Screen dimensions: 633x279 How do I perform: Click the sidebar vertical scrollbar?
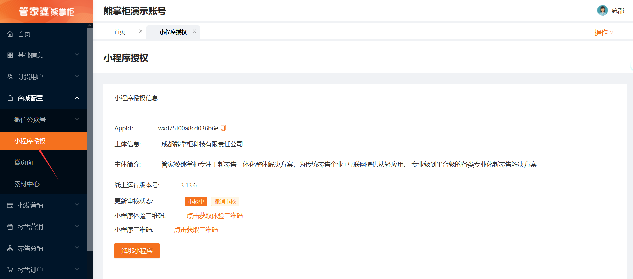[x=90, y=139]
